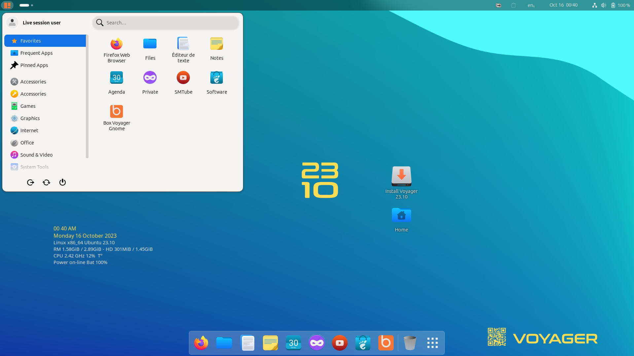Launch Private app in the menu grid
The image size is (634, 356).
(150, 84)
